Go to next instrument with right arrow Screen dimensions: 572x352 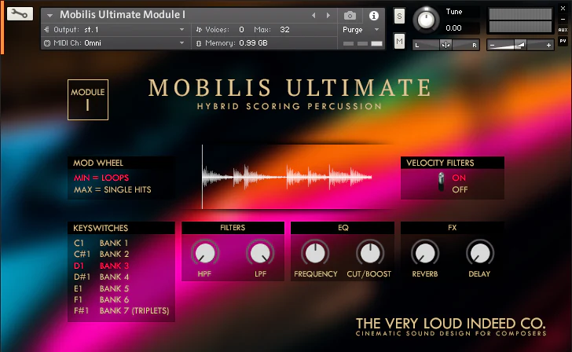point(328,15)
